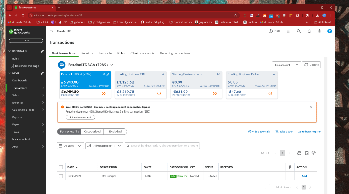The height and width of the screenshot is (194, 349).
Task: Open the Help menu icon
Action: pyautogui.click(x=271, y=31)
